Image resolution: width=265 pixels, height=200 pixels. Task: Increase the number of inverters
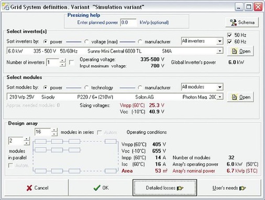(x=62, y=61)
